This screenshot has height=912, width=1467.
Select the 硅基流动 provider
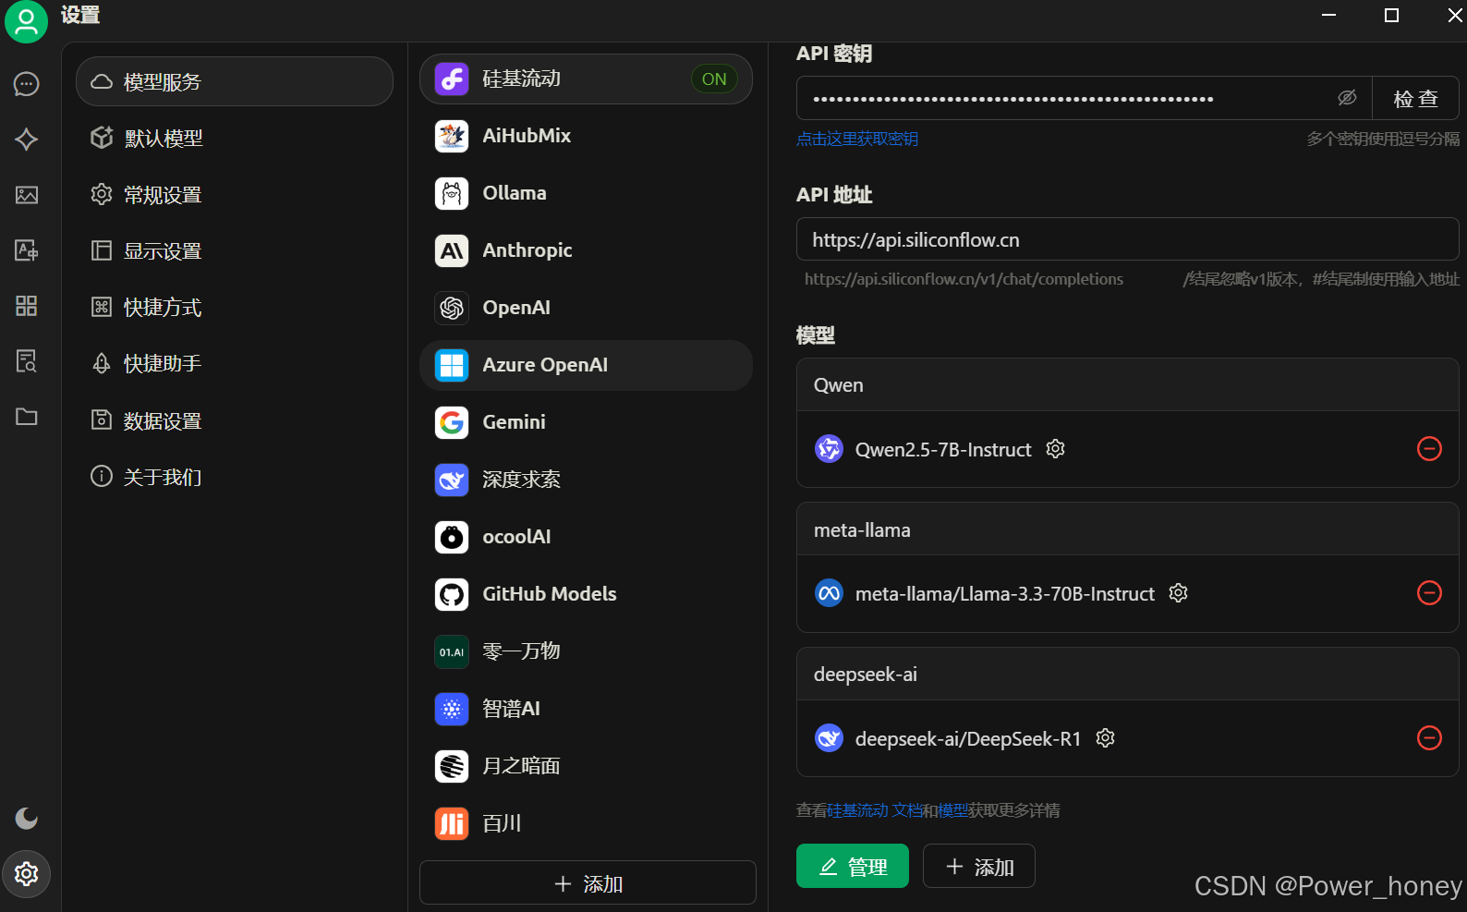pyautogui.click(x=586, y=79)
